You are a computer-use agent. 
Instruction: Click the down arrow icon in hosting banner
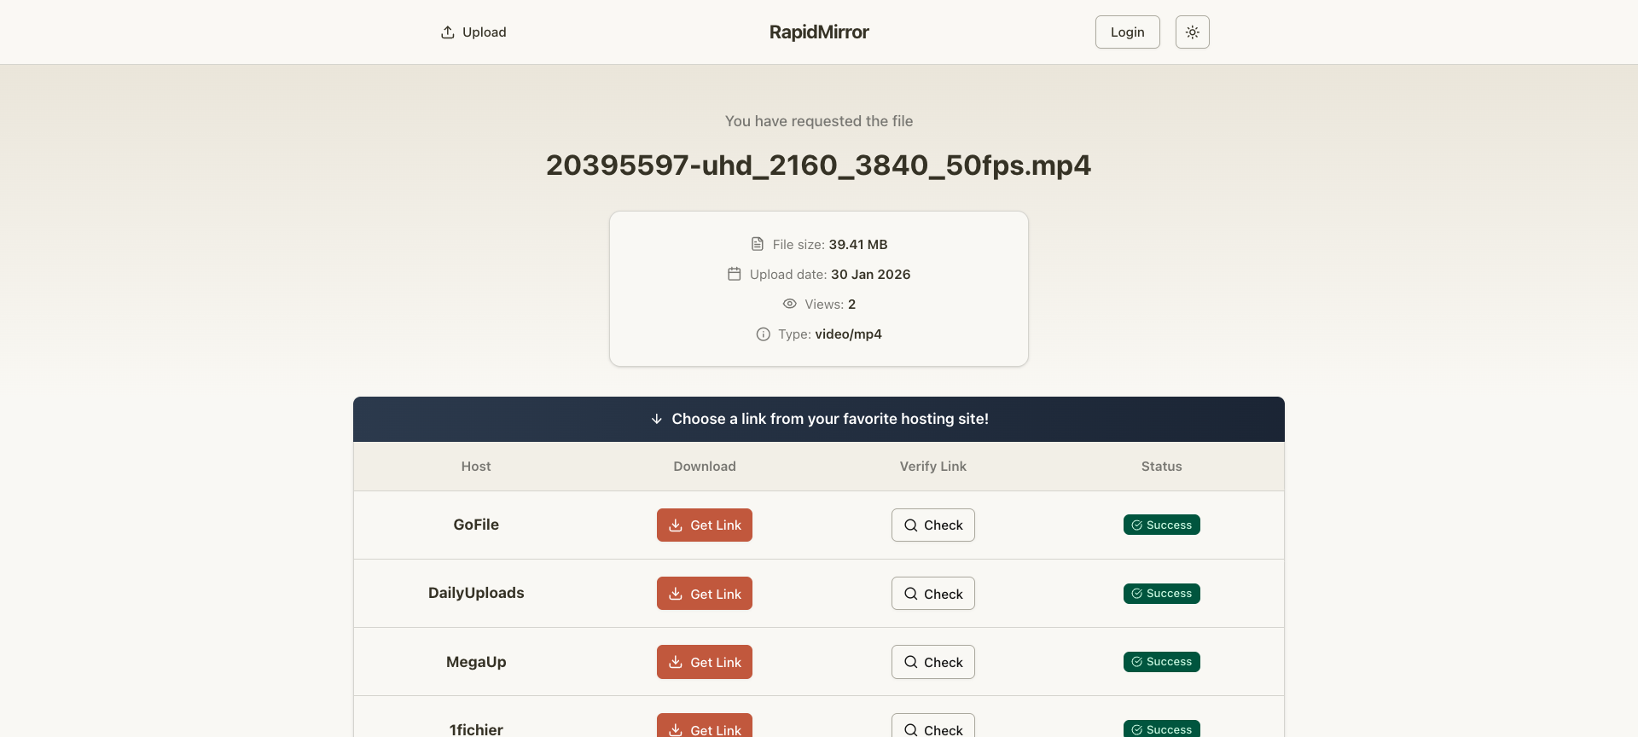pyautogui.click(x=657, y=419)
